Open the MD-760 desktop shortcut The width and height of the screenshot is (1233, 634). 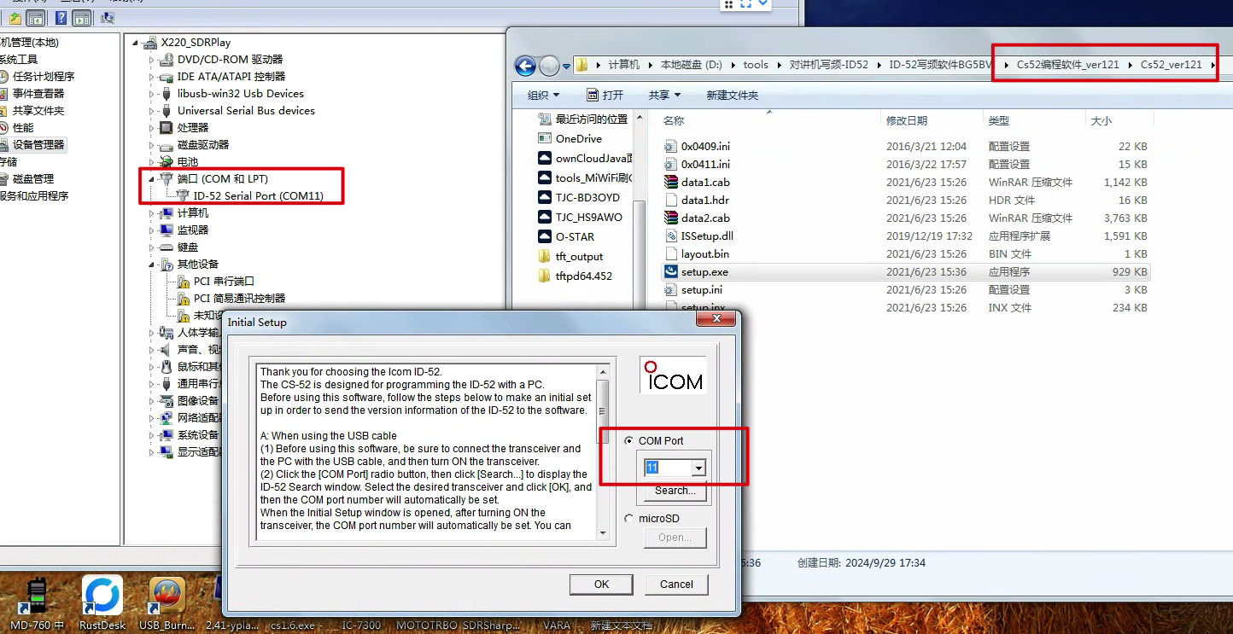tap(36, 596)
